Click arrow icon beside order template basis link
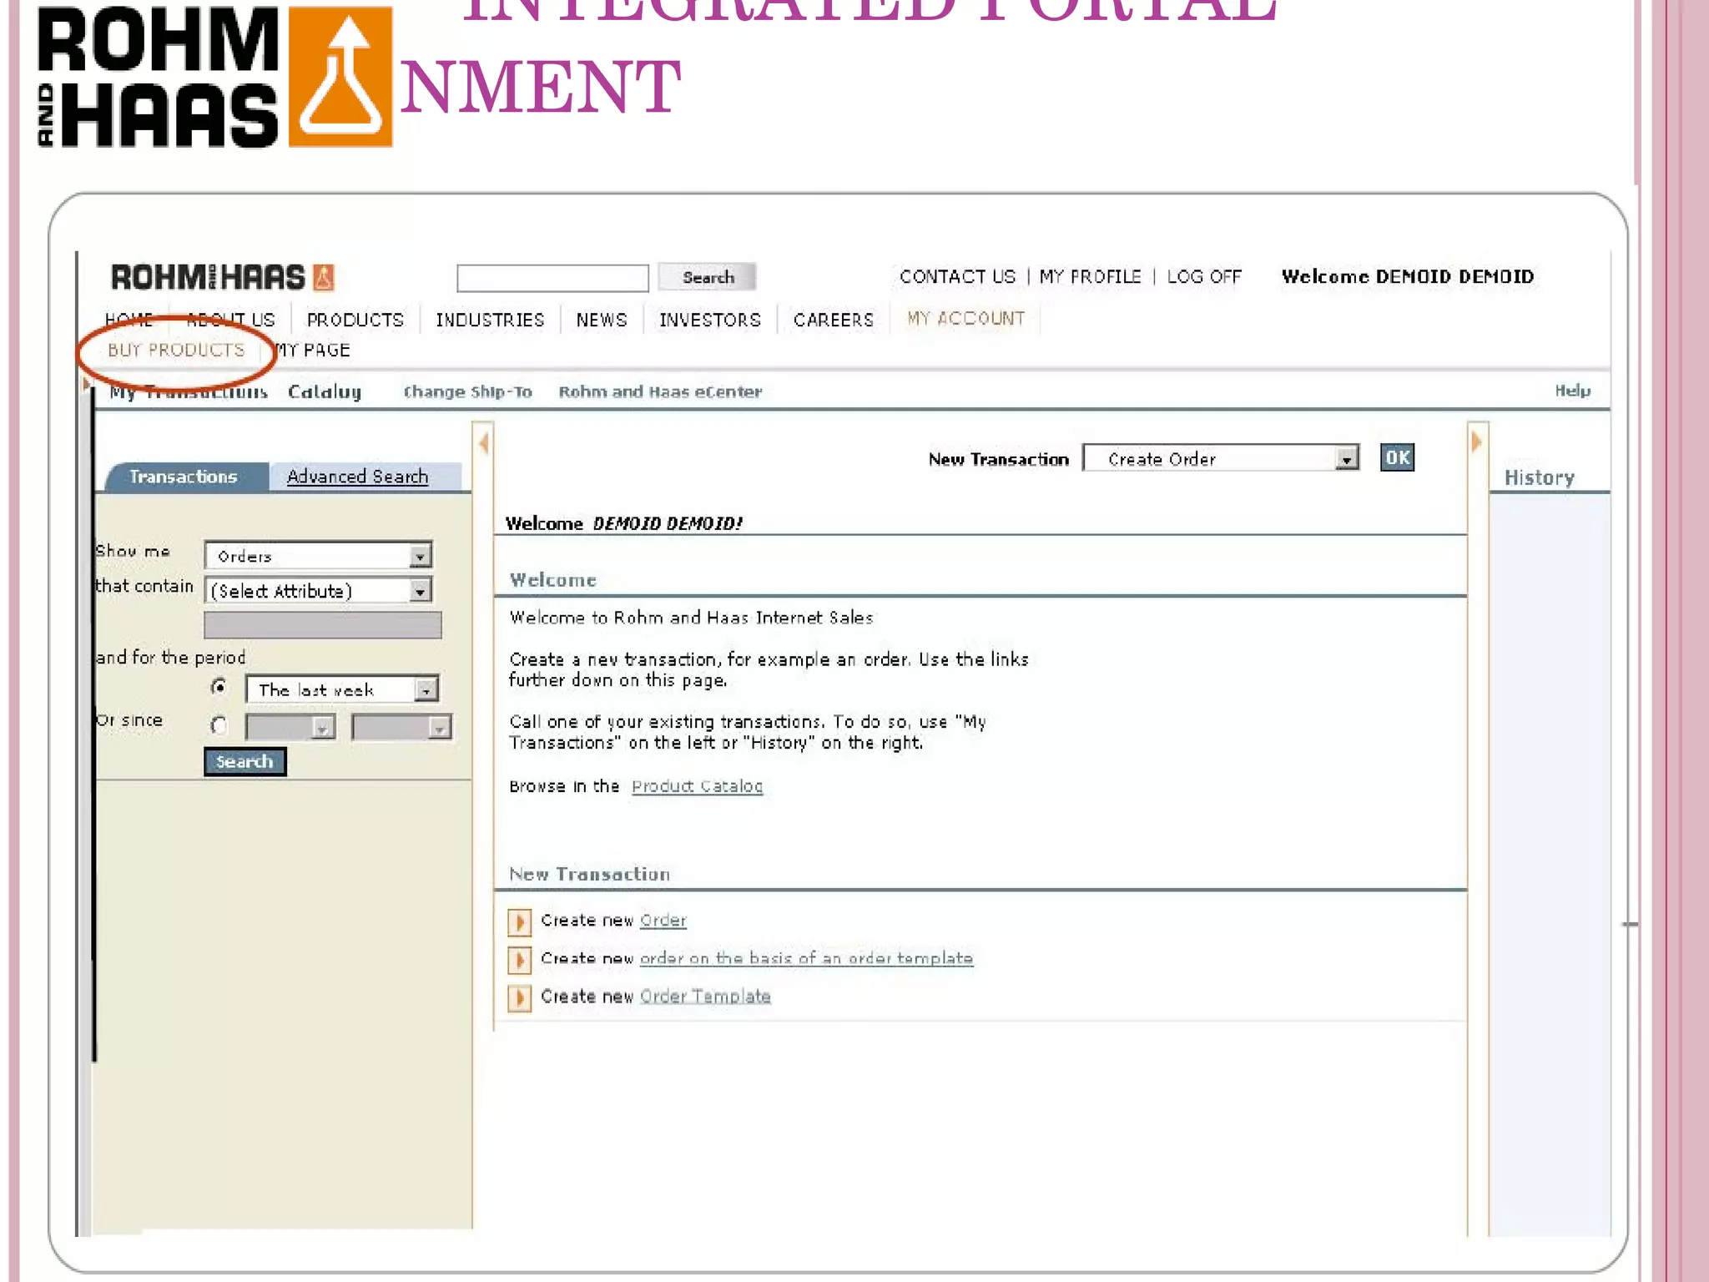Viewport: 1709px width, 1282px height. (519, 960)
